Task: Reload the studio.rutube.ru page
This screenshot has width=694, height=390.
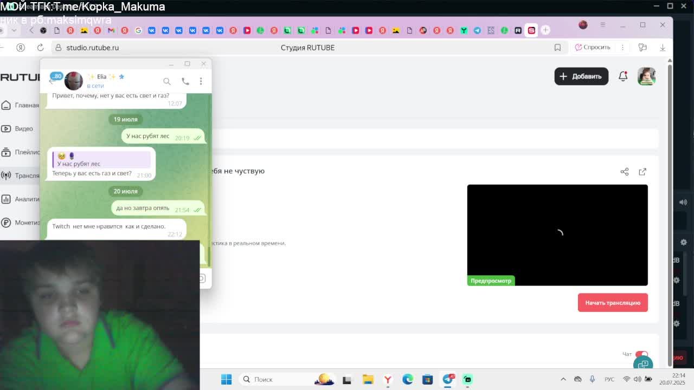Action: point(40,48)
